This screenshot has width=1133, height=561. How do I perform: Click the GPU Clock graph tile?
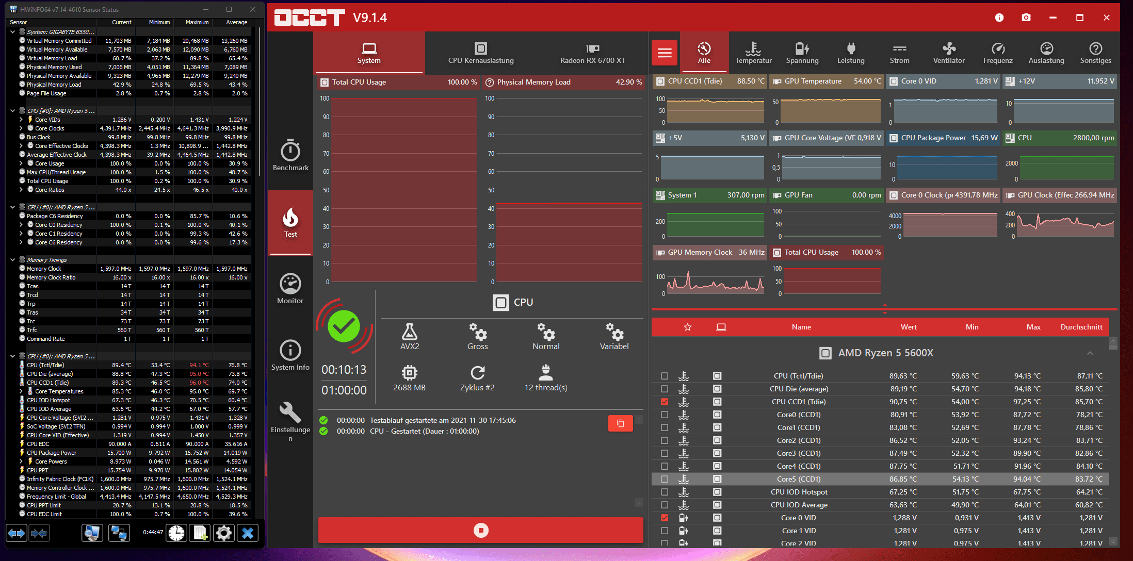coord(1060,214)
